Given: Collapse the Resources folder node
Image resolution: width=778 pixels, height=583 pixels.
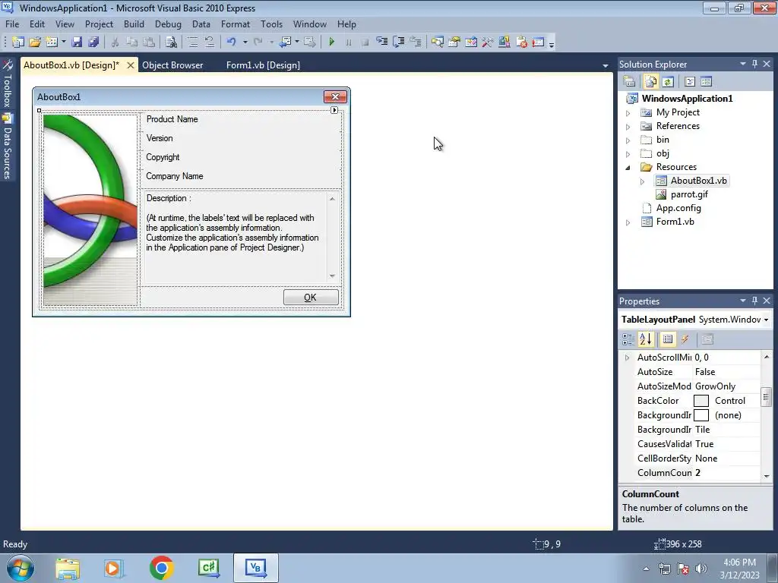Looking at the screenshot, I should (628, 168).
